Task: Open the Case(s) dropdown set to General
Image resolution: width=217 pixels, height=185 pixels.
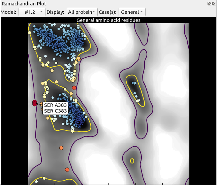Action: click(x=132, y=12)
